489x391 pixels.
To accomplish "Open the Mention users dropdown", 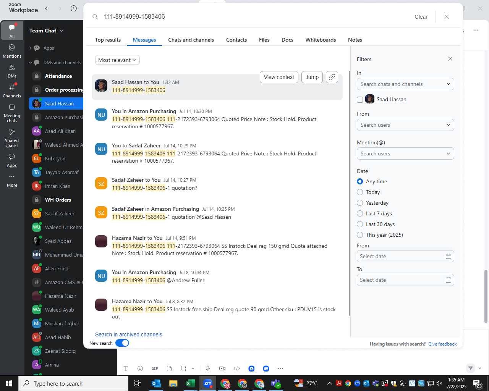I will [405, 153].
